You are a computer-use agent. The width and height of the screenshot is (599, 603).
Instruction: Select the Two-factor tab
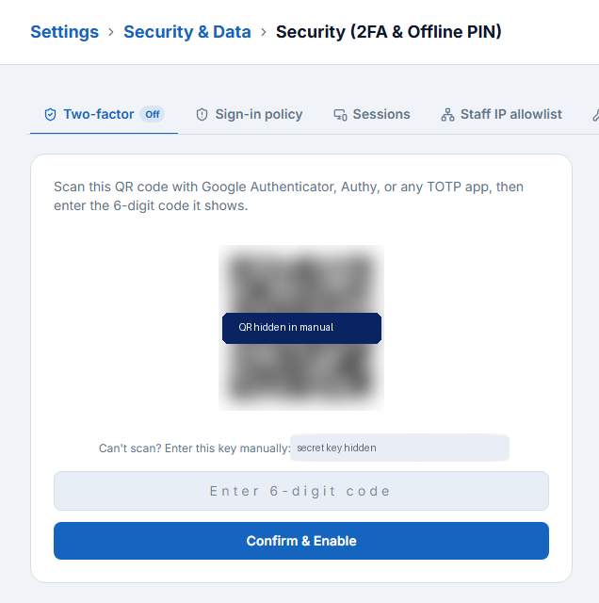105,115
